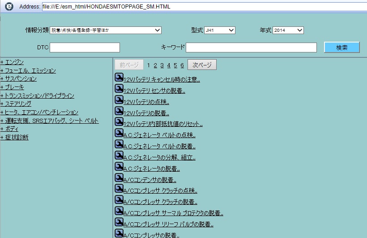Open link A.C.ジェネレータ ベルトの脱着
367x238 pixels.
click(159, 147)
